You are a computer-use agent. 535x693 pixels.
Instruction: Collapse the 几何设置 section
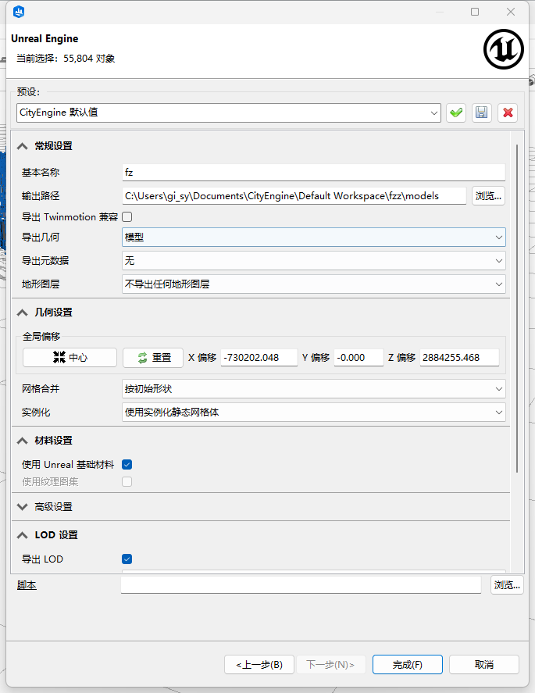(23, 313)
